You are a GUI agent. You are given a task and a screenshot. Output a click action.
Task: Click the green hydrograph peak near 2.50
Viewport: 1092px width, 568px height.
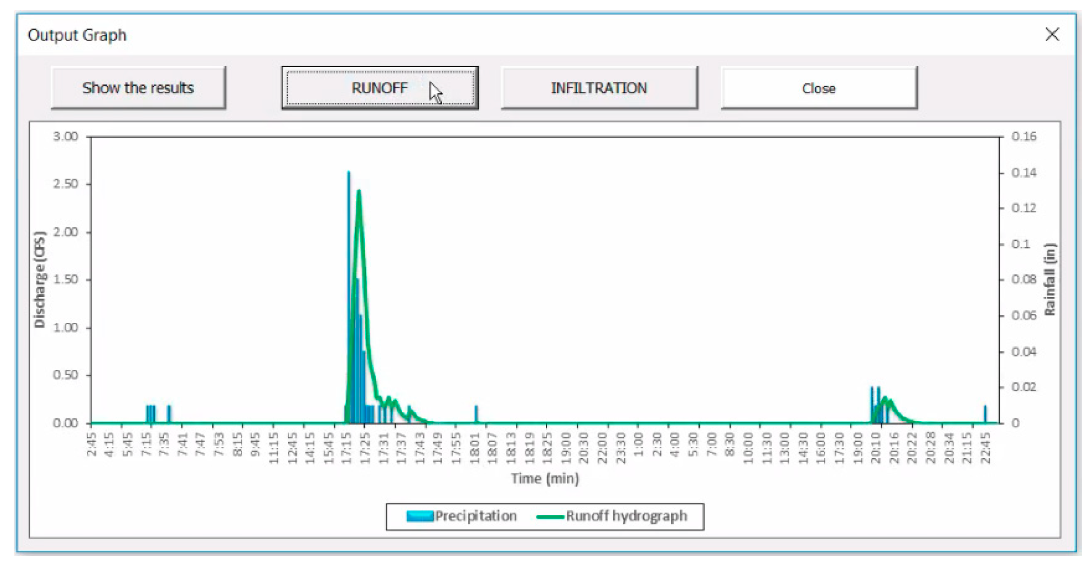point(359,192)
